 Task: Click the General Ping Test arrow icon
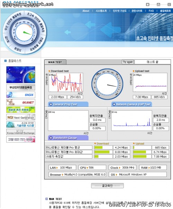point(51,104)
